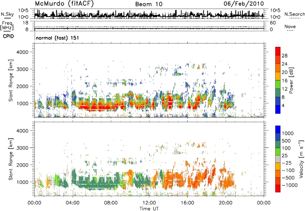The width and height of the screenshot is (305, 211).
Task: Select the 60 tick on Nave axis
Action: [273, 23]
